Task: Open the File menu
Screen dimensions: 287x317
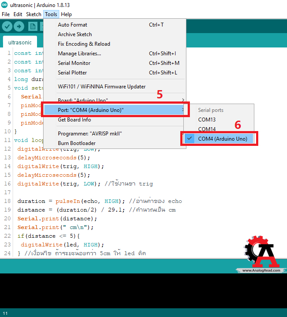Action: point(6,14)
